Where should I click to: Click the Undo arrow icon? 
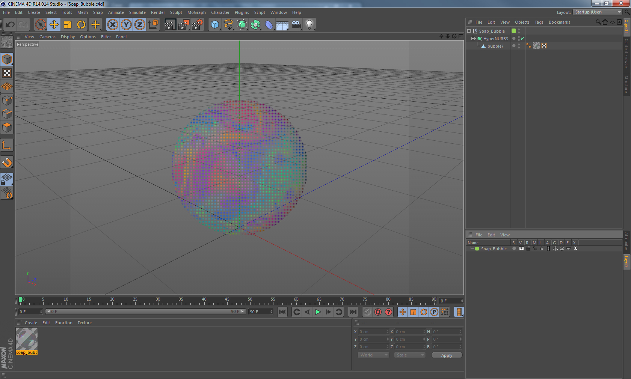tap(10, 25)
